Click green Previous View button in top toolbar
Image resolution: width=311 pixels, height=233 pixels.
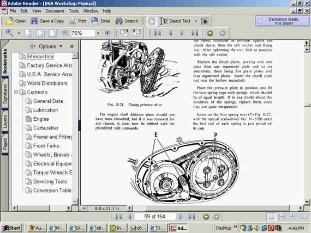[x=210, y=33]
